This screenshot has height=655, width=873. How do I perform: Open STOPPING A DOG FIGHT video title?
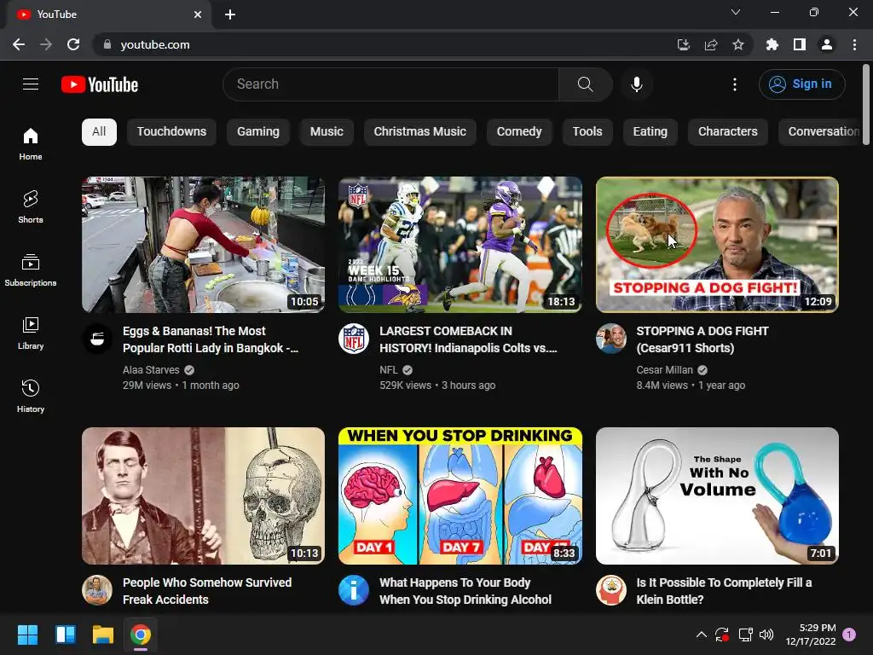click(x=702, y=339)
